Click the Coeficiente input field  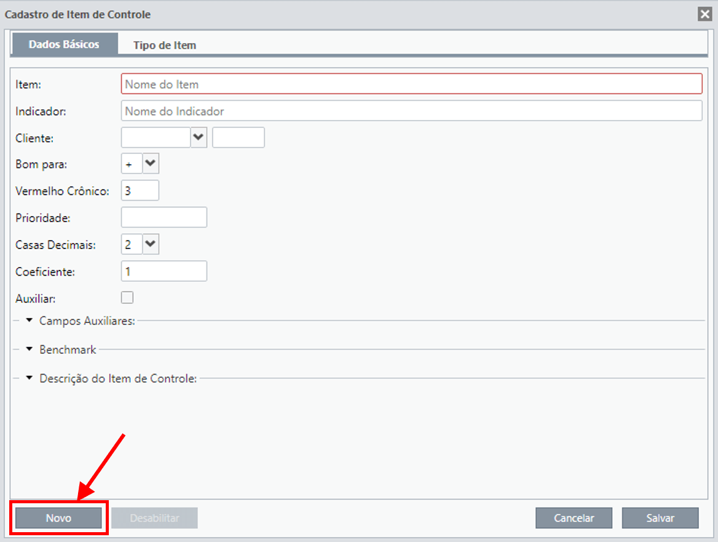tap(164, 271)
